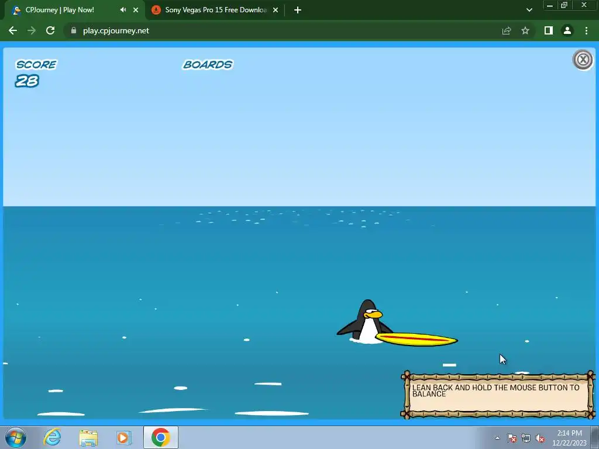The width and height of the screenshot is (599, 449).
Task: Click the score value 28
Action: point(27,81)
